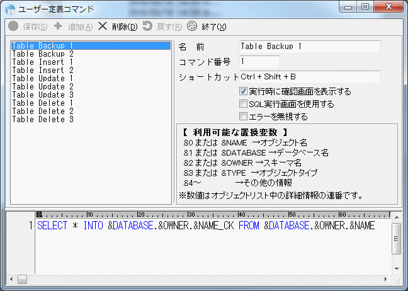Select Table Backup 2 in the list
408x291 pixels.
[x=43, y=54]
